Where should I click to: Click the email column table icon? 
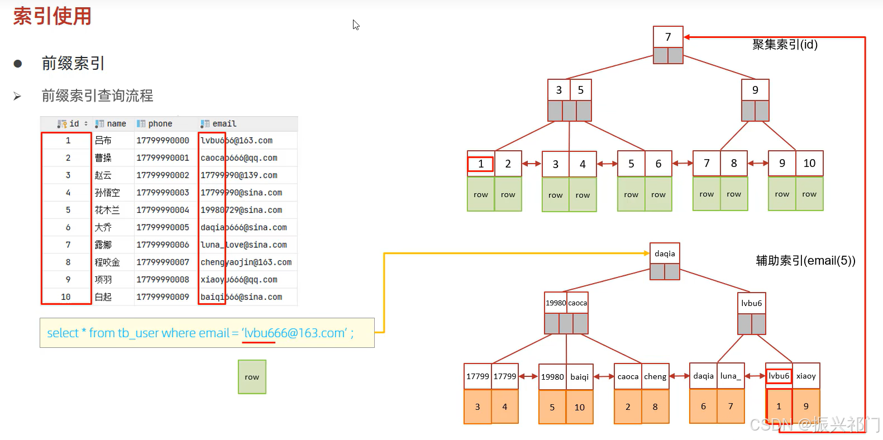tap(205, 124)
